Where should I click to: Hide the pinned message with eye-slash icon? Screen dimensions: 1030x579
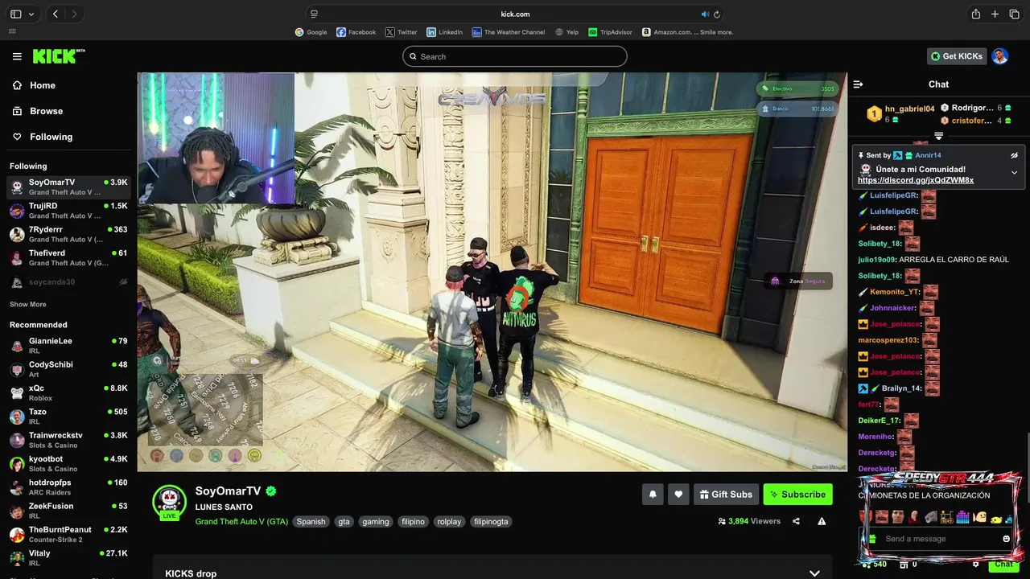point(1014,155)
